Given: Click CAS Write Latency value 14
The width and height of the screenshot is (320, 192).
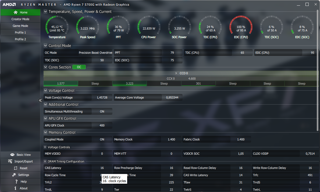Looking at the screenshot, I should (x=241, y=175).
